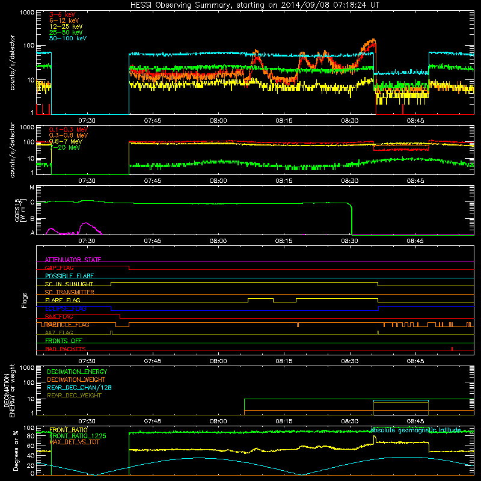
Task: Select the SC_TRANSMITTER flag label
Action: coord(69,292)
